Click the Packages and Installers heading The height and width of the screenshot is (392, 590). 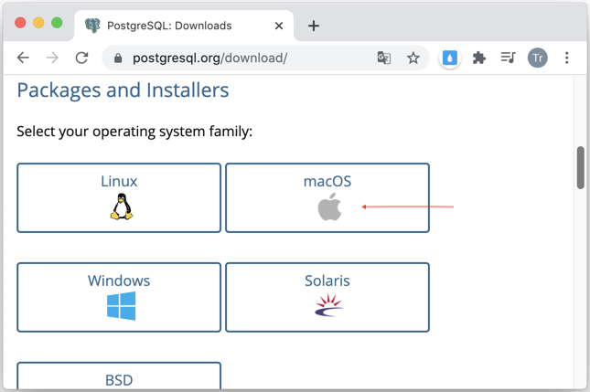coord(123,90)
